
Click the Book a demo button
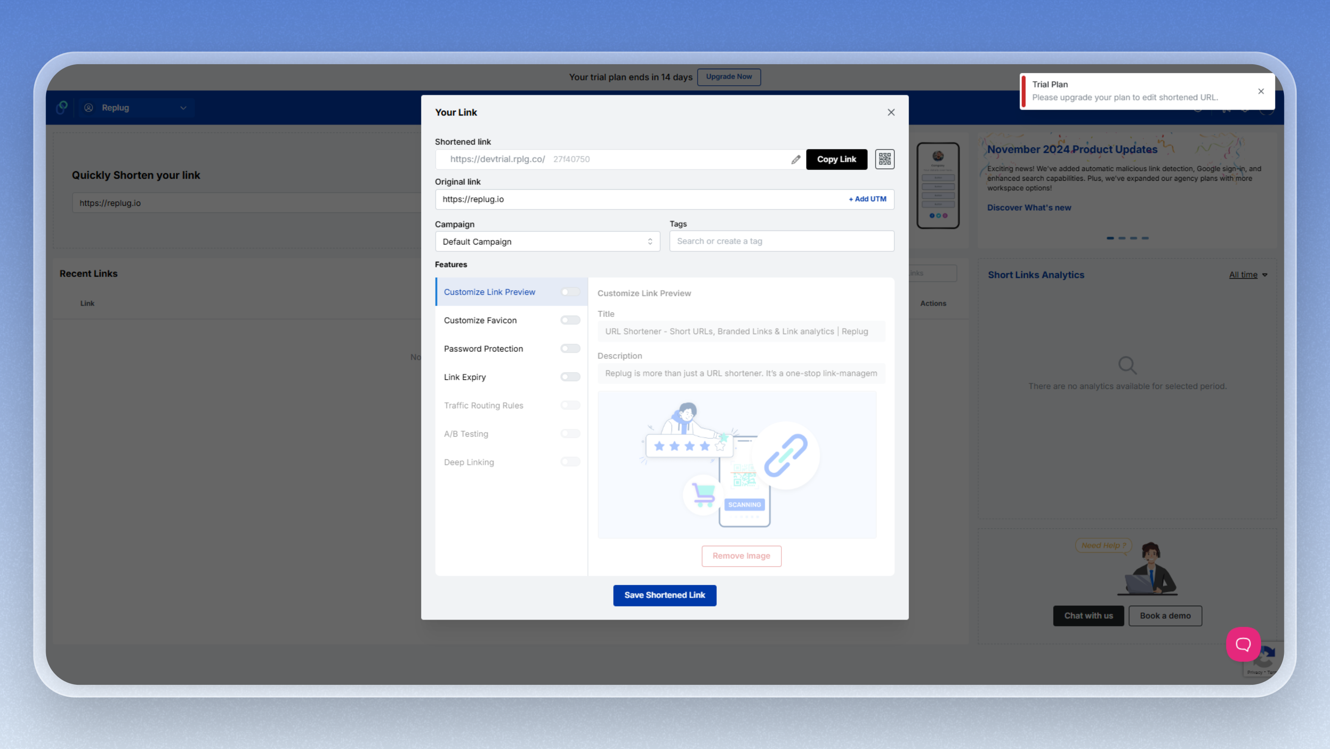pos(1165,616)
